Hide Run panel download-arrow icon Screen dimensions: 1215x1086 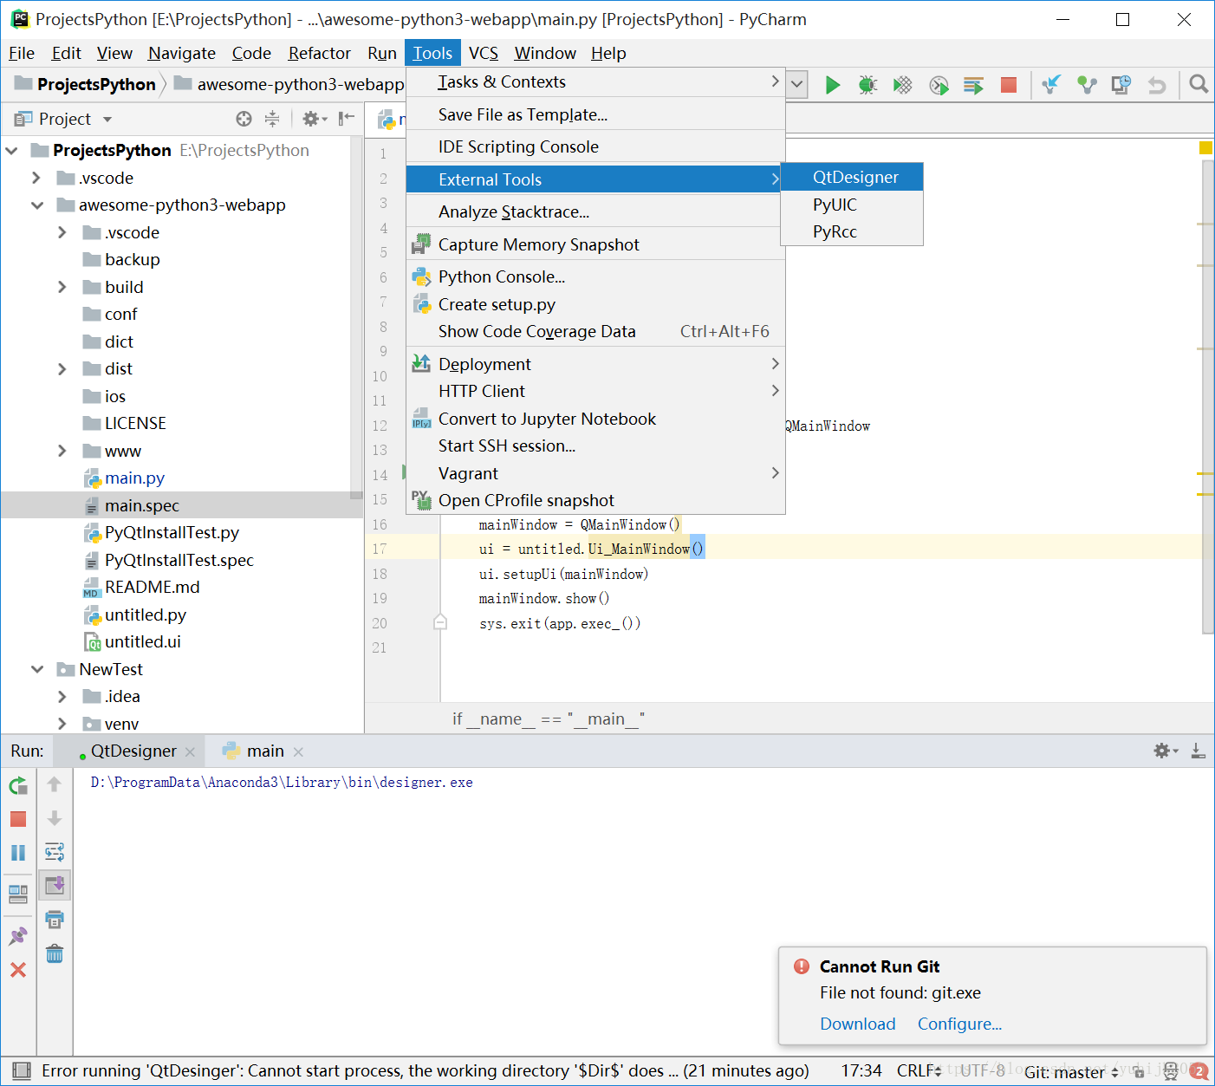(1199, 751)
